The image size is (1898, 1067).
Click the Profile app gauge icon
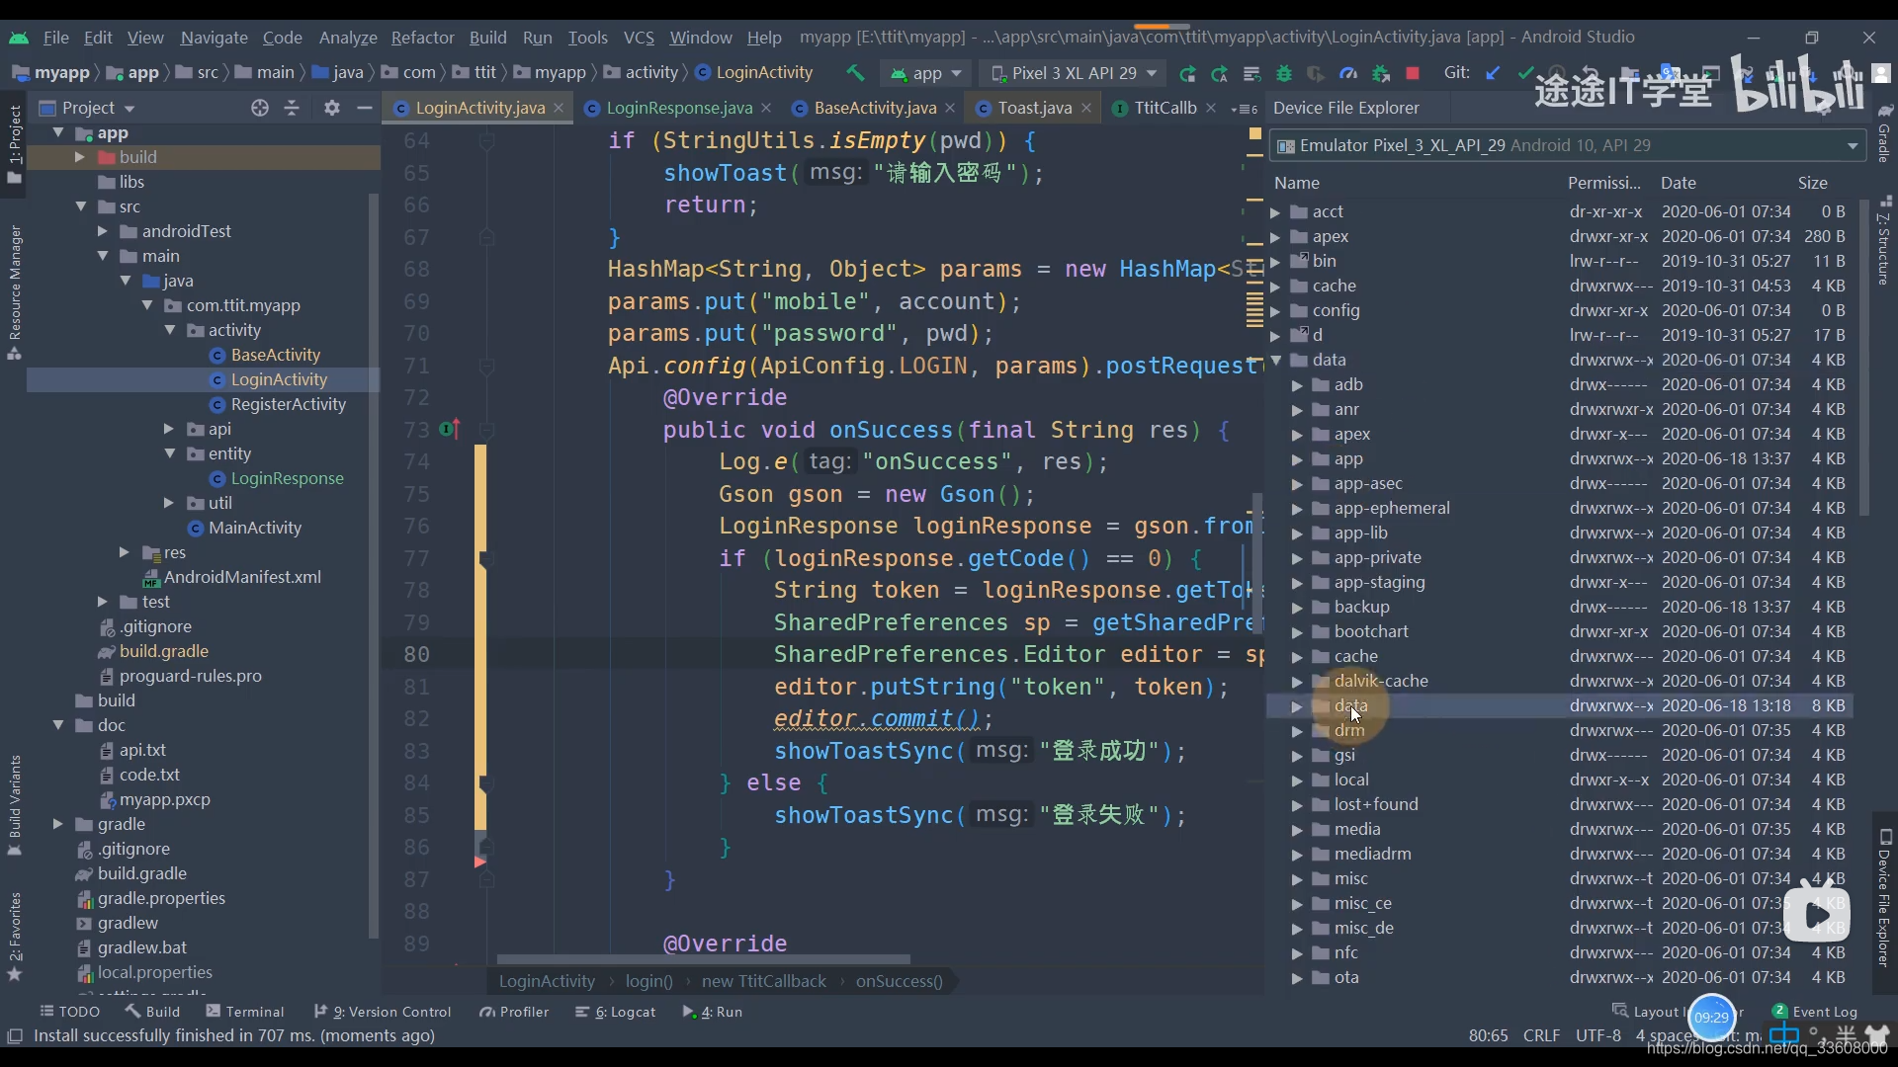click(1348, 73)
